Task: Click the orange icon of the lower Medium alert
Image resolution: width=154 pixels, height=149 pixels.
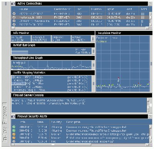Action: coord(14,138)
